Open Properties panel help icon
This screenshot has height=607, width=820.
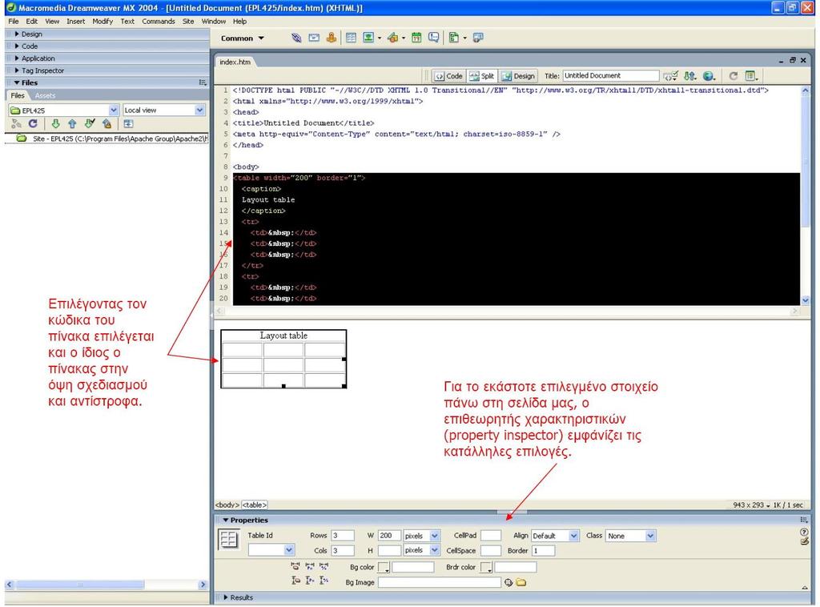[x=804, y=532]
